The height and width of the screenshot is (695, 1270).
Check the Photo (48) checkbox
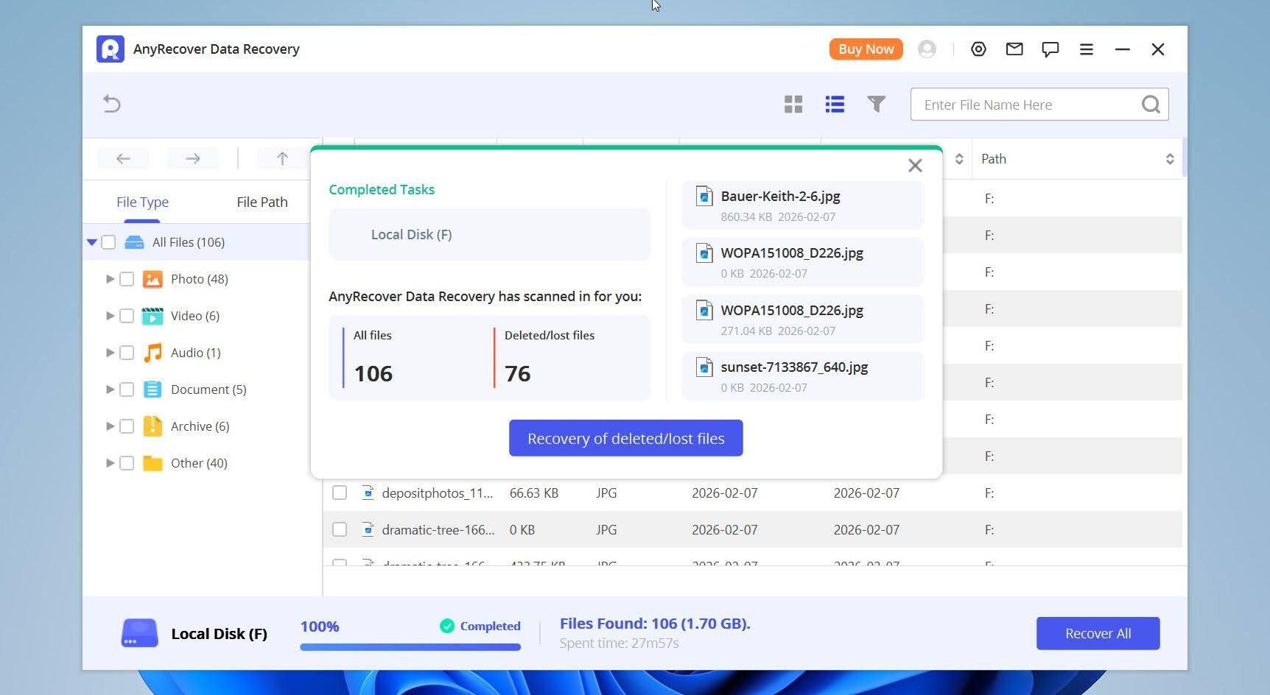tap(127, 279)
